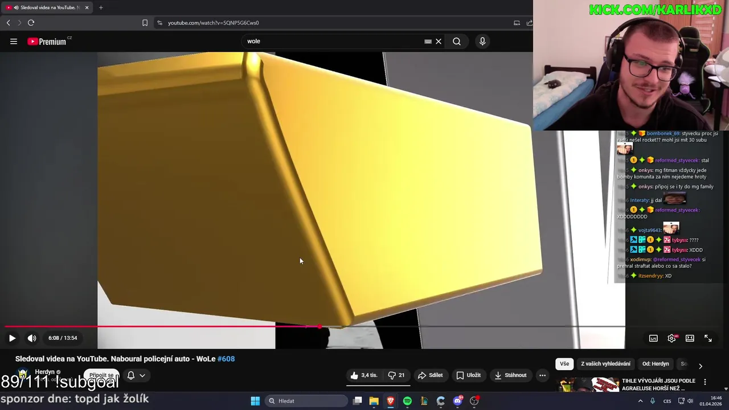Select the 'Sledoval videa na YouTube' browser tab
This screenshot has height=410, width=729.
click(x=46, y=7)
